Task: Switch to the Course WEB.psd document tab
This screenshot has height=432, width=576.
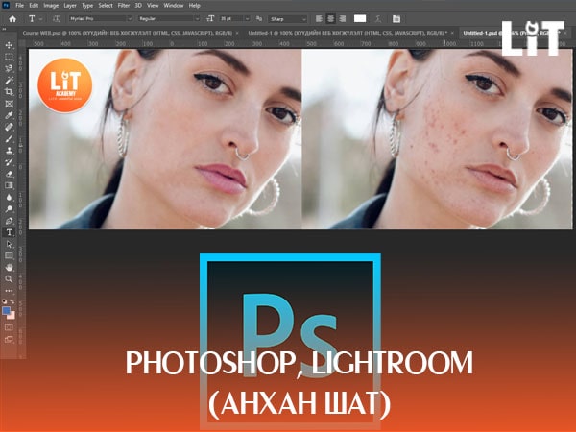Action: [127, 33]
